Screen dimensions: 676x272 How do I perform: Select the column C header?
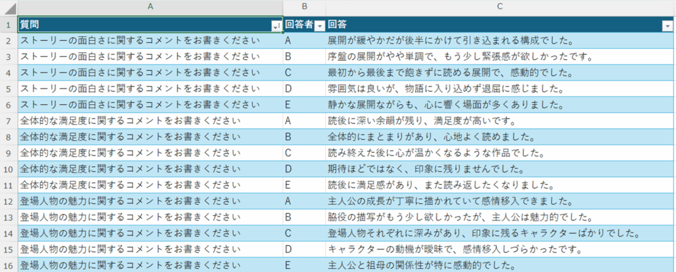500,7
